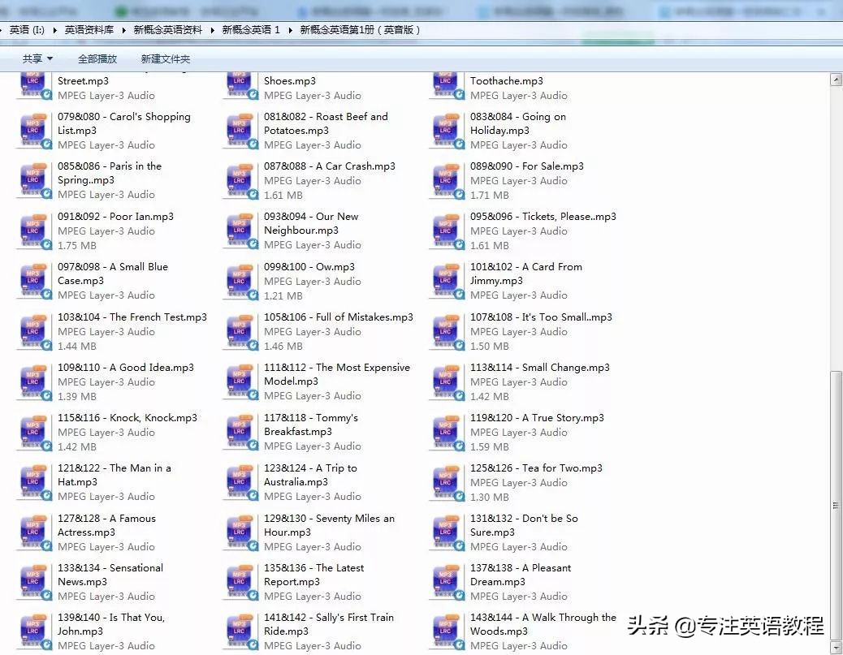This screenshot has height=655, width=843.
Task: Click The French Test.mp3 icon
Action: click(x=34, y=331)
